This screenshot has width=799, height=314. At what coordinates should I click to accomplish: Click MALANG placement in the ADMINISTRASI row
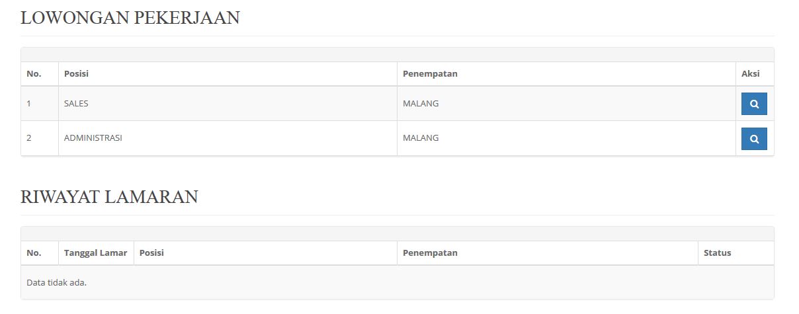(x=421, y=138)
